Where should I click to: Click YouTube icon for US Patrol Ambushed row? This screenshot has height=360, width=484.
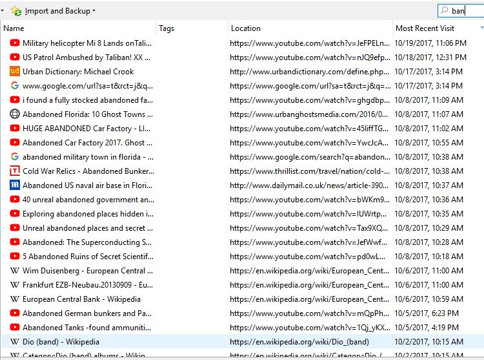[x=14, y=57]
